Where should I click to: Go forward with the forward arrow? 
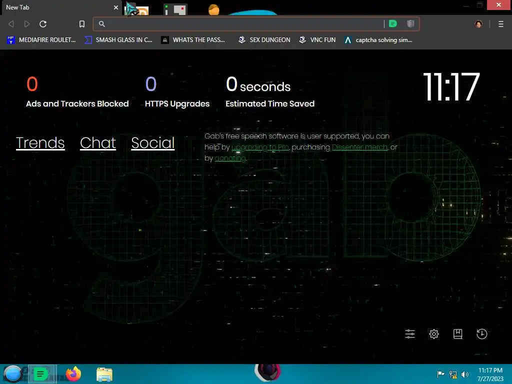(27, 24)
